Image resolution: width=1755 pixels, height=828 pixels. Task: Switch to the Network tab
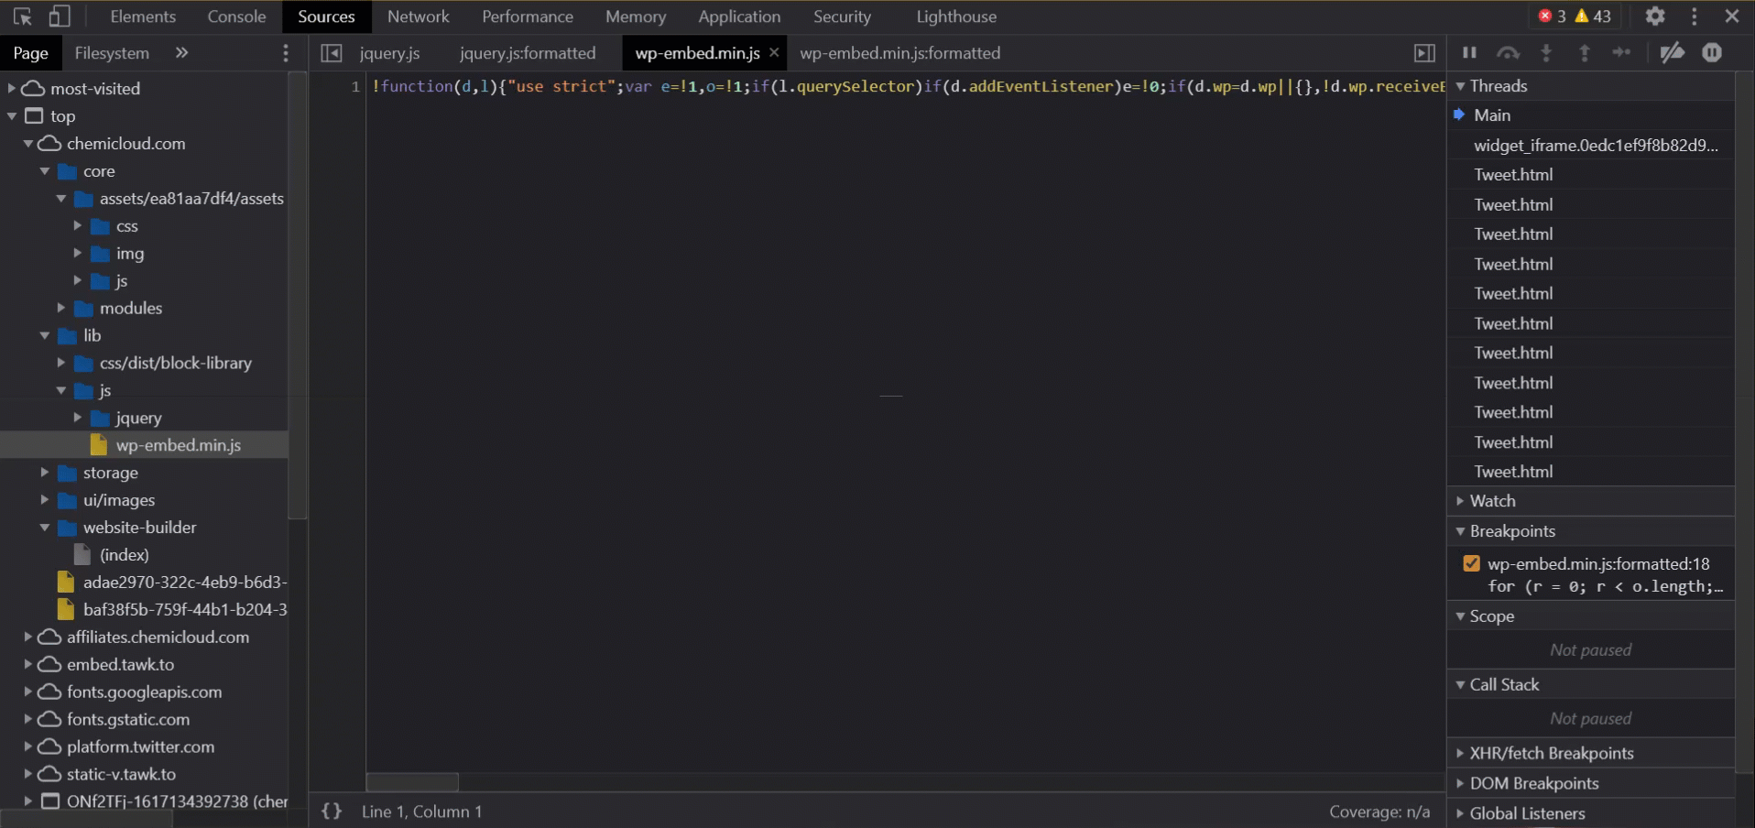point(418,16)
